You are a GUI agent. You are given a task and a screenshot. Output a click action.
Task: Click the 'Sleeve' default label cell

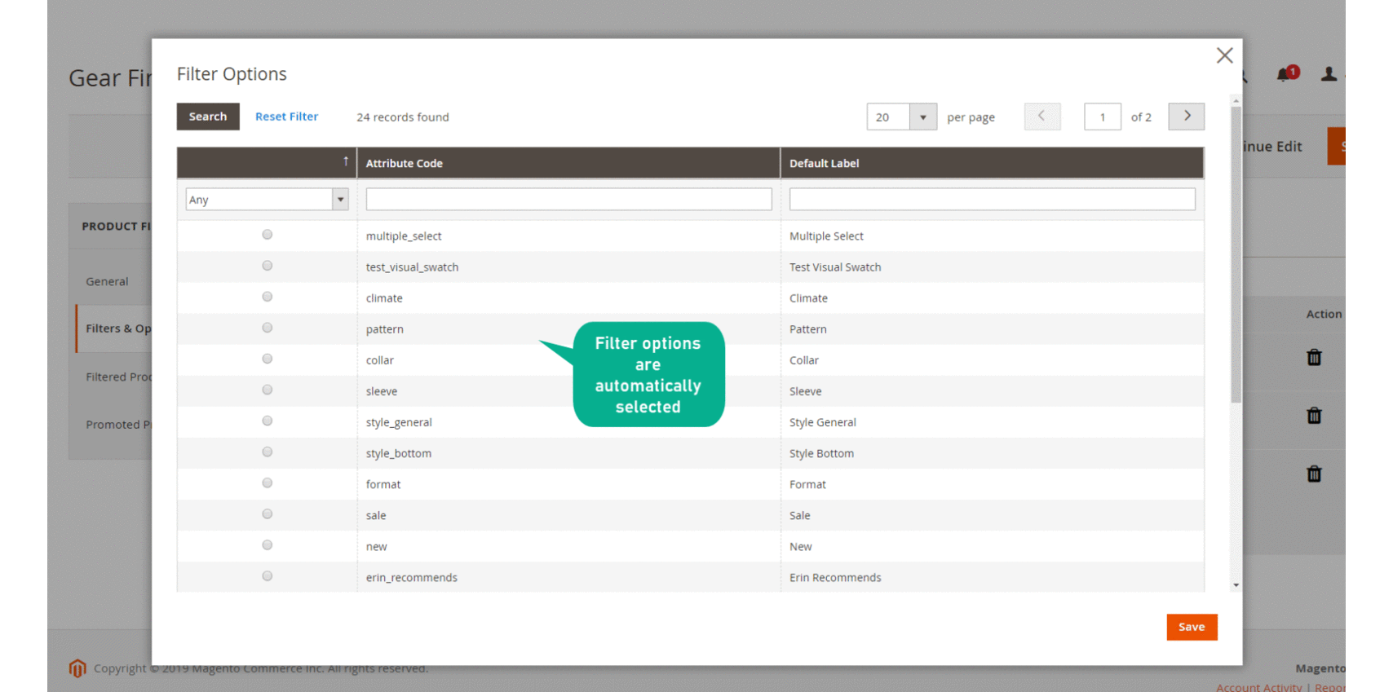click(805, 391)
